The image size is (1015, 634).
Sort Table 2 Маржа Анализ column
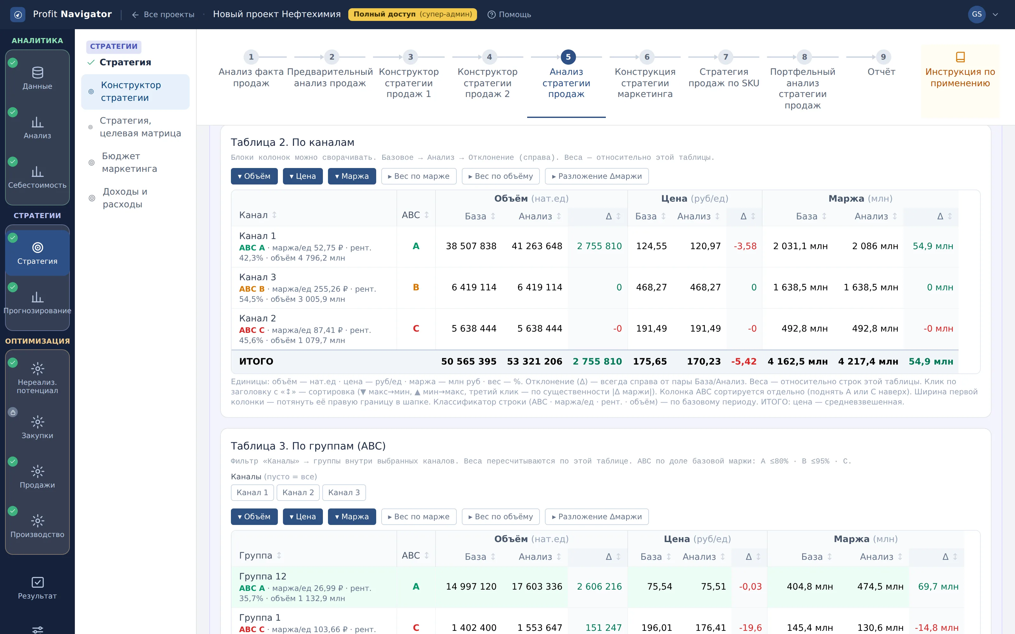(894, 217)
